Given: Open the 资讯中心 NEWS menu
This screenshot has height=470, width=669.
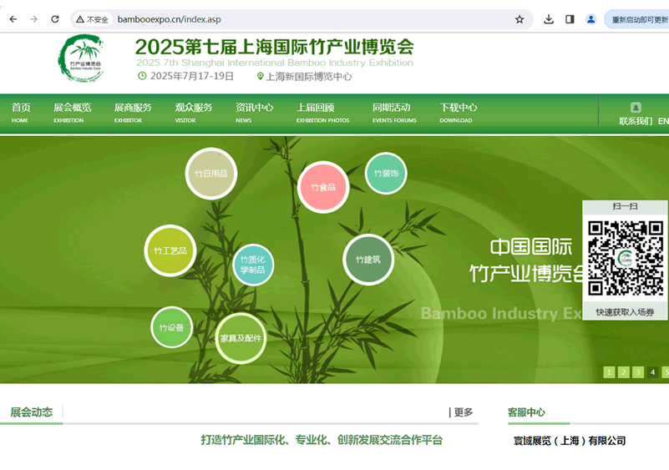Looking at the screenshot, I should click(254, 113).
